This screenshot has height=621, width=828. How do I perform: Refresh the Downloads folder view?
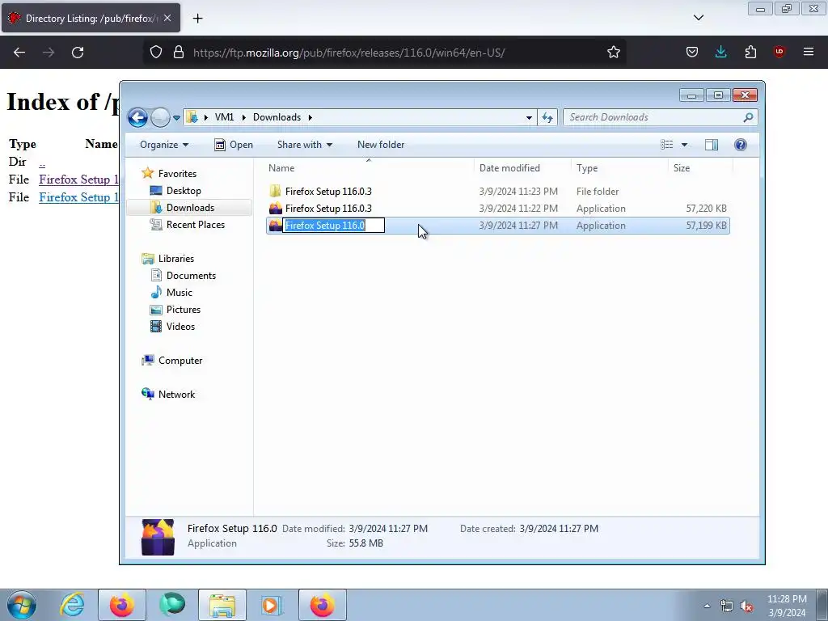coord(547,118)
